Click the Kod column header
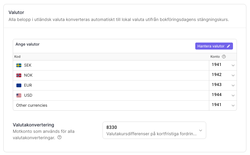 tap(17, 57)
